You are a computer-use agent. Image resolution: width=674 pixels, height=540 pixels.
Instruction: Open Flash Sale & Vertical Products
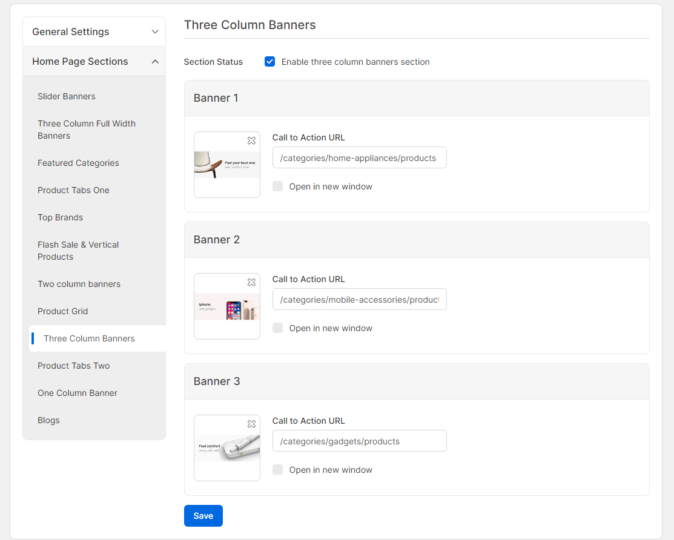click(x=78, y=251)
